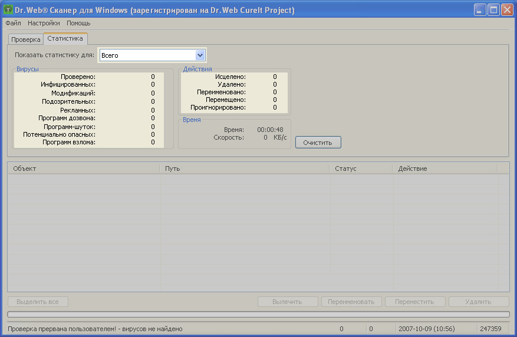Click the Вирусы group title

click(x=27, y=69)
